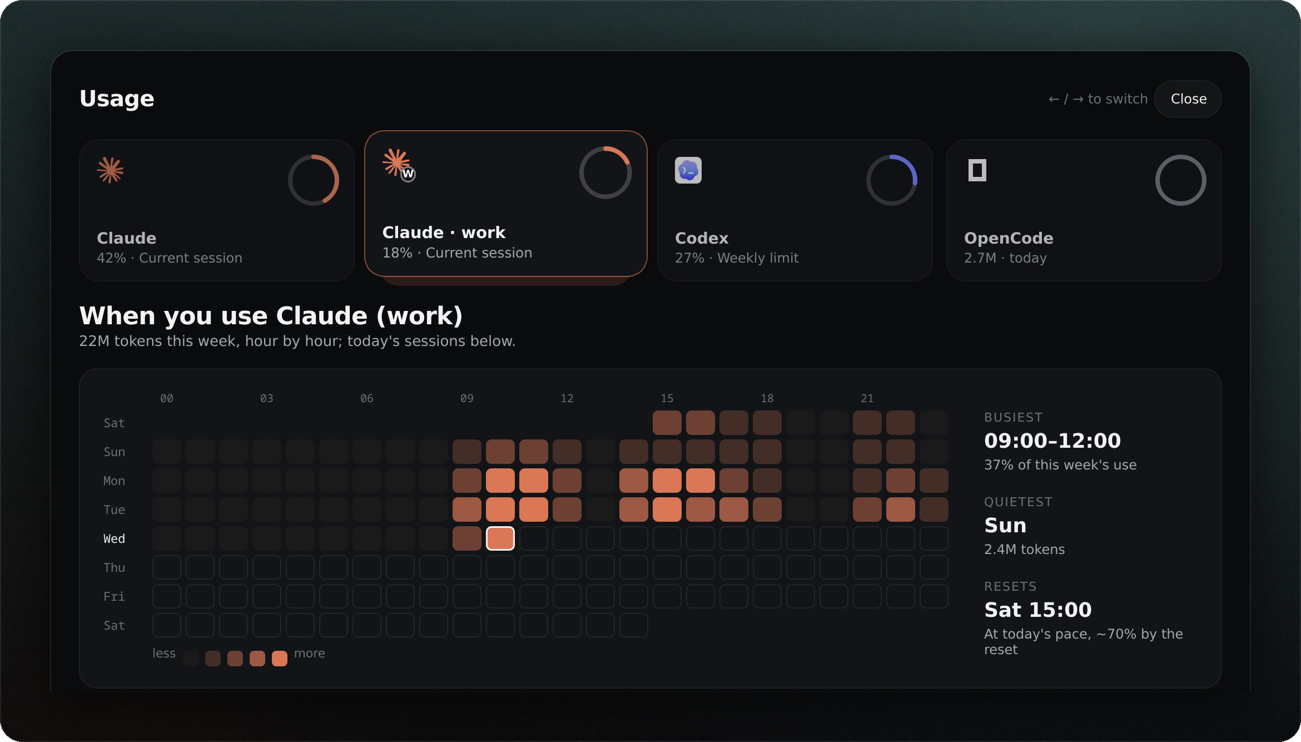Click the Fri 12:00 empty heatmap cell
The image size is (1301, 742).
coord(567,596)
